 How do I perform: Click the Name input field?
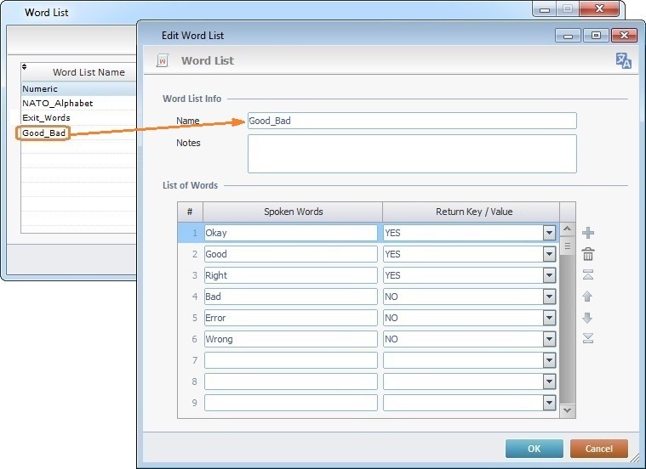pyautogui.click(x=412, y=121)
